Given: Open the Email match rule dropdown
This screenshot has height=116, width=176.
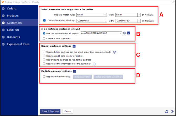Looking at the screenshot, I should click(x=92, y=15).
